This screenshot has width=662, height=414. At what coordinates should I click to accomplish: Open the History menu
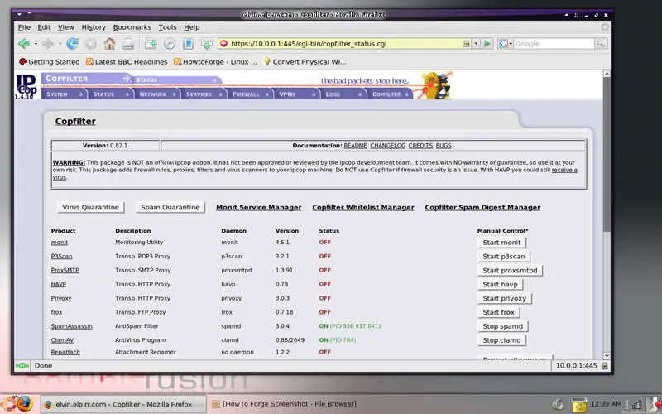[94, 27]
